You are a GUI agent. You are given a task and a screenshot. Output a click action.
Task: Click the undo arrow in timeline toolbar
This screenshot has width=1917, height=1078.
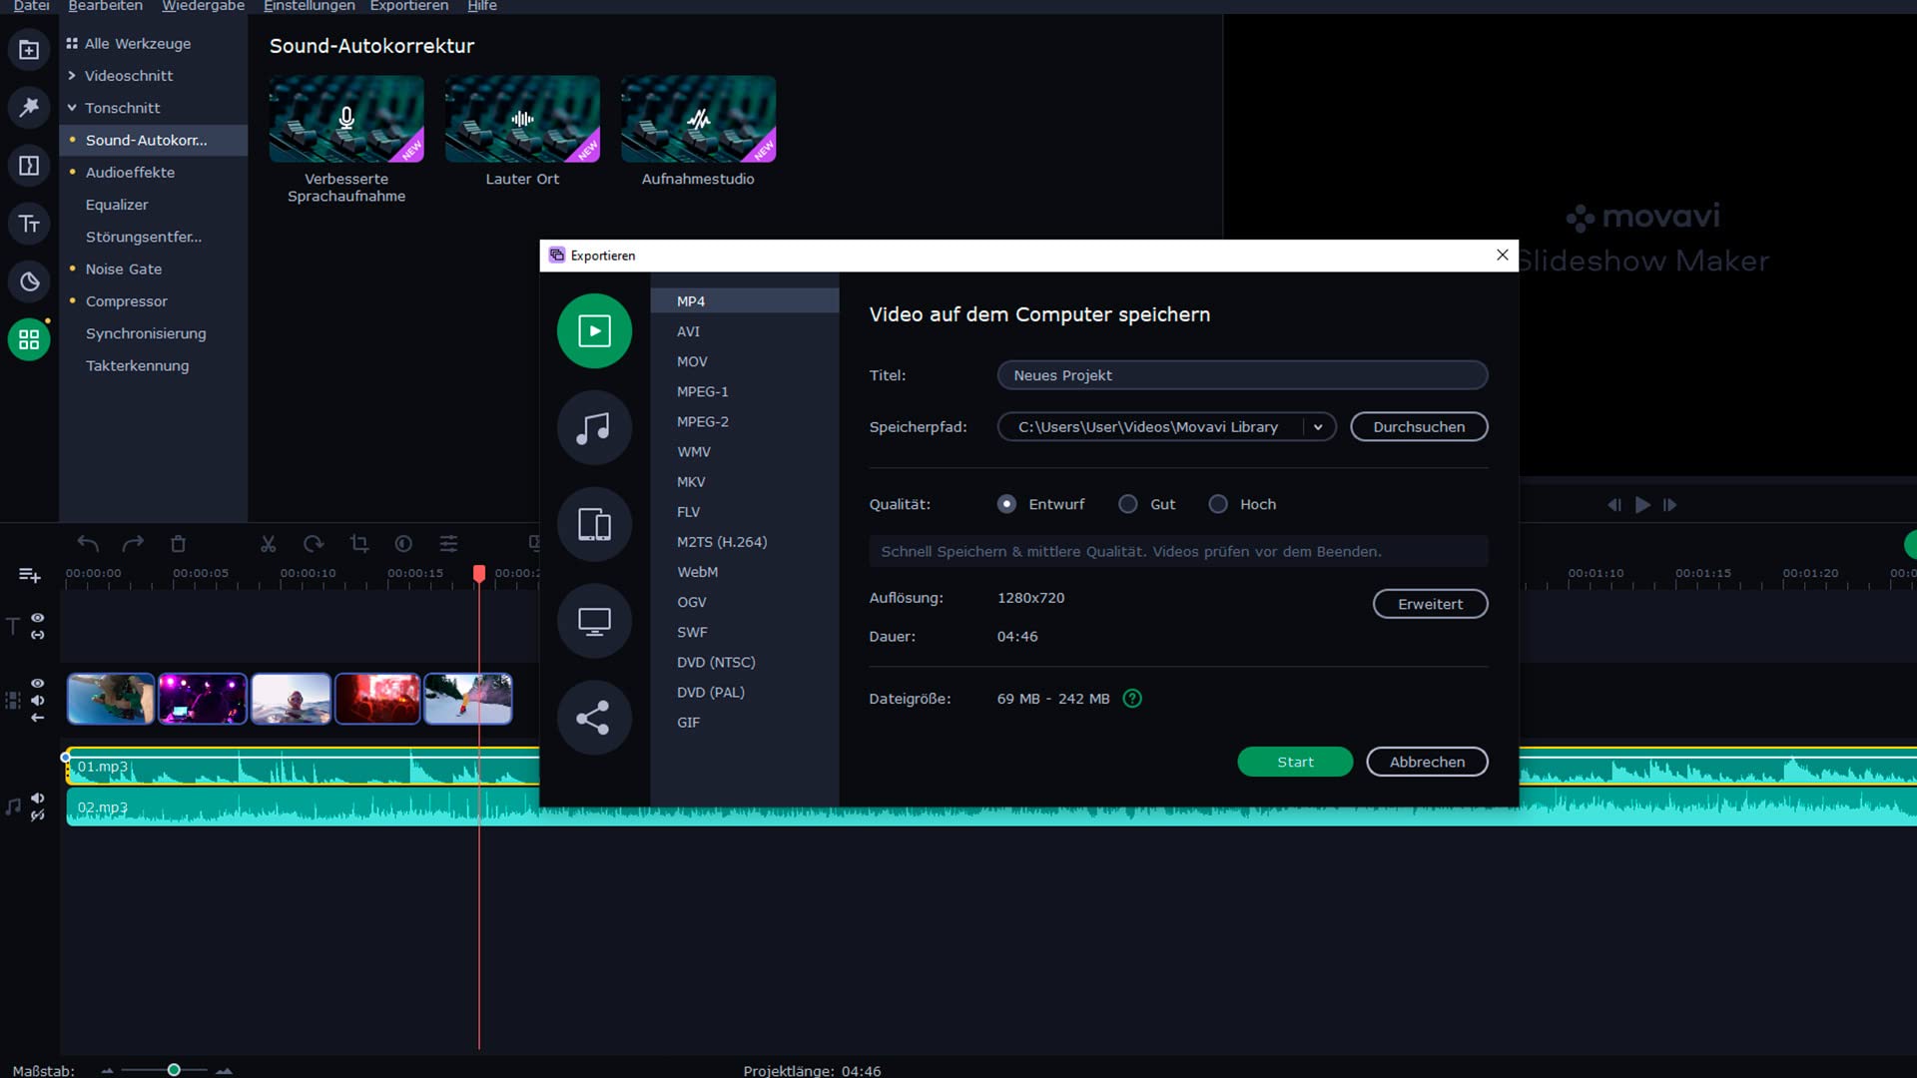(88, 544)
